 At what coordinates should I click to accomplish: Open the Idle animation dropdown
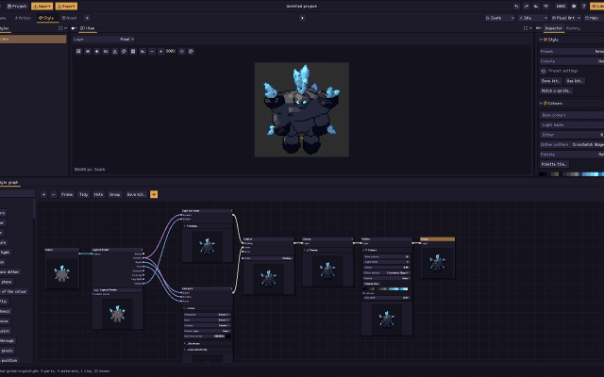pyautogui.click(x=532, y=18)
